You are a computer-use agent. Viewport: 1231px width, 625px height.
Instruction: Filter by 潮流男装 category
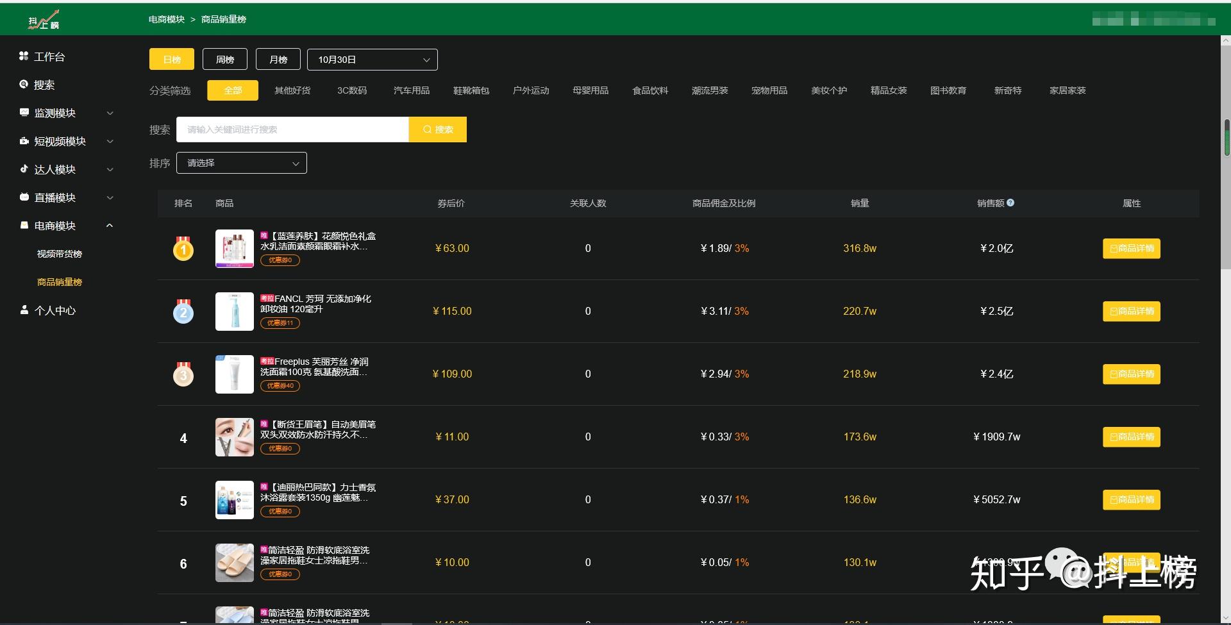point(710,90)
